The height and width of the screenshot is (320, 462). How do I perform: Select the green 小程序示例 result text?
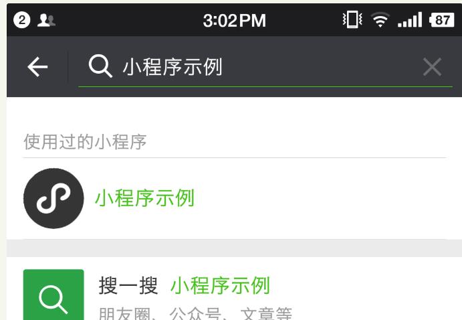[x=144, y=198]
